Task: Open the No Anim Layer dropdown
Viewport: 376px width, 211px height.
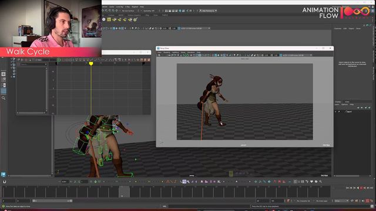Action: pyautogui.click(x=322, y=201)
